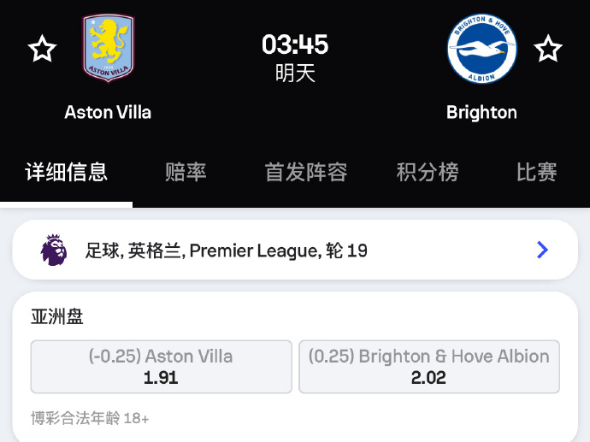Click the 03:45 kickoff time
Screen dimensions: 590x442
click(295, 44)
